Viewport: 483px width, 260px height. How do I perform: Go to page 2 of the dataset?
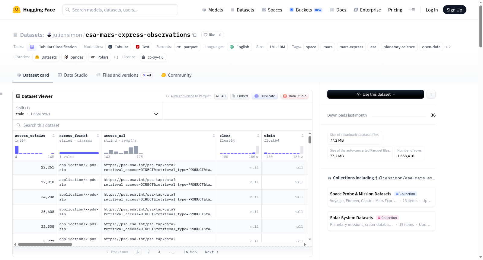(149, 252)
